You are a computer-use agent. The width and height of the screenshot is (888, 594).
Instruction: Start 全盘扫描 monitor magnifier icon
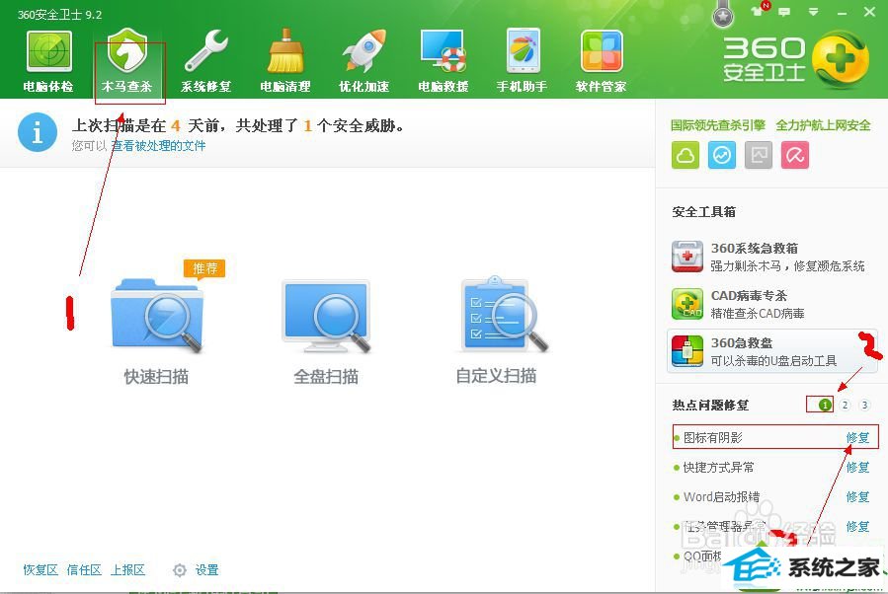tap(326, 315)
